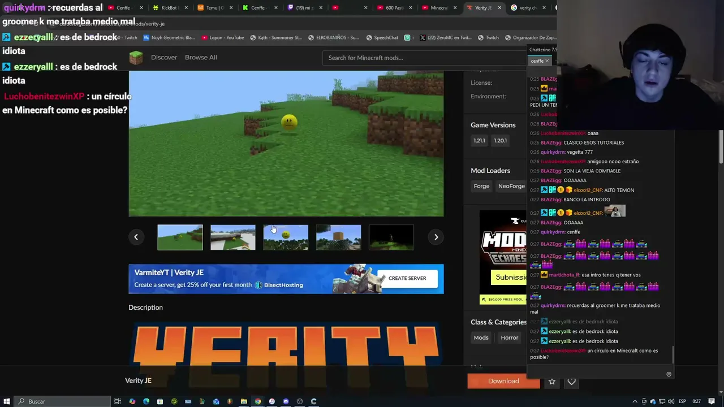Open the music app pinned on the taskbar
The width and height of the screenshot is (724, 407).
tap(271, 401)
